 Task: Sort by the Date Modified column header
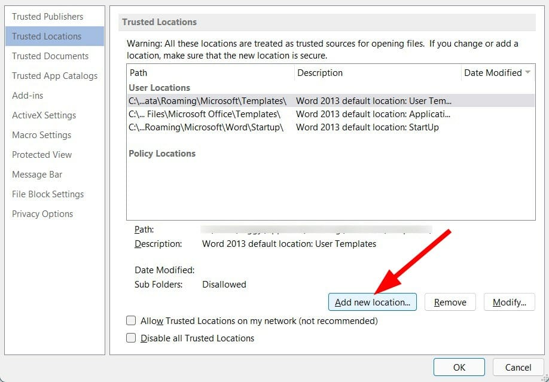click(498, 73)
